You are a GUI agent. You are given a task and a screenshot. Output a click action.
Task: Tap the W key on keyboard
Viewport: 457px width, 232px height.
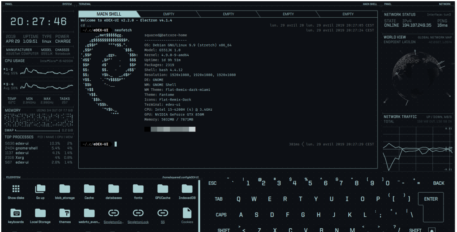tap(254, 199)
